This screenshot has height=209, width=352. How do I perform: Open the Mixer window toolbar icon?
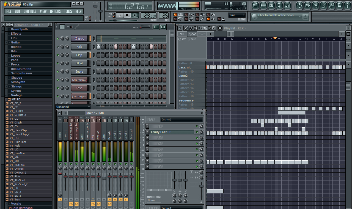click(287, 5)
